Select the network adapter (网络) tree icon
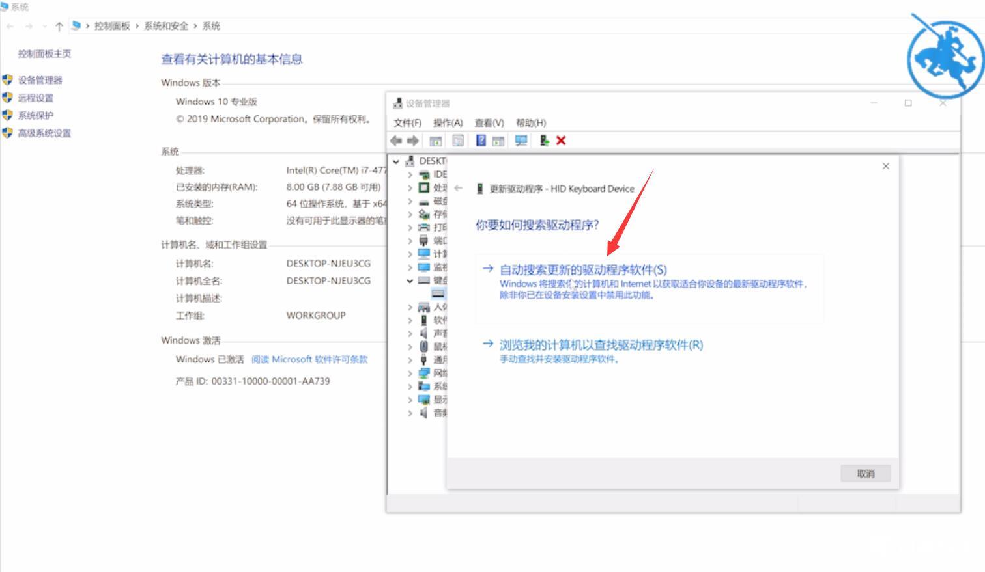Image resolution: width=985 pixels, height=572 pixels. (424, 373)
